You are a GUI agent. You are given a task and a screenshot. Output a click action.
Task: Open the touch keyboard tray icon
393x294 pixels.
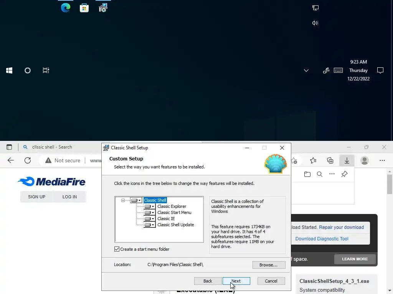point(338,70)
